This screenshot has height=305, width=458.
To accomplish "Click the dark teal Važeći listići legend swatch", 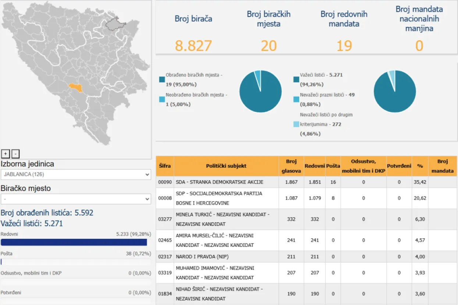I will pos(296,79).
